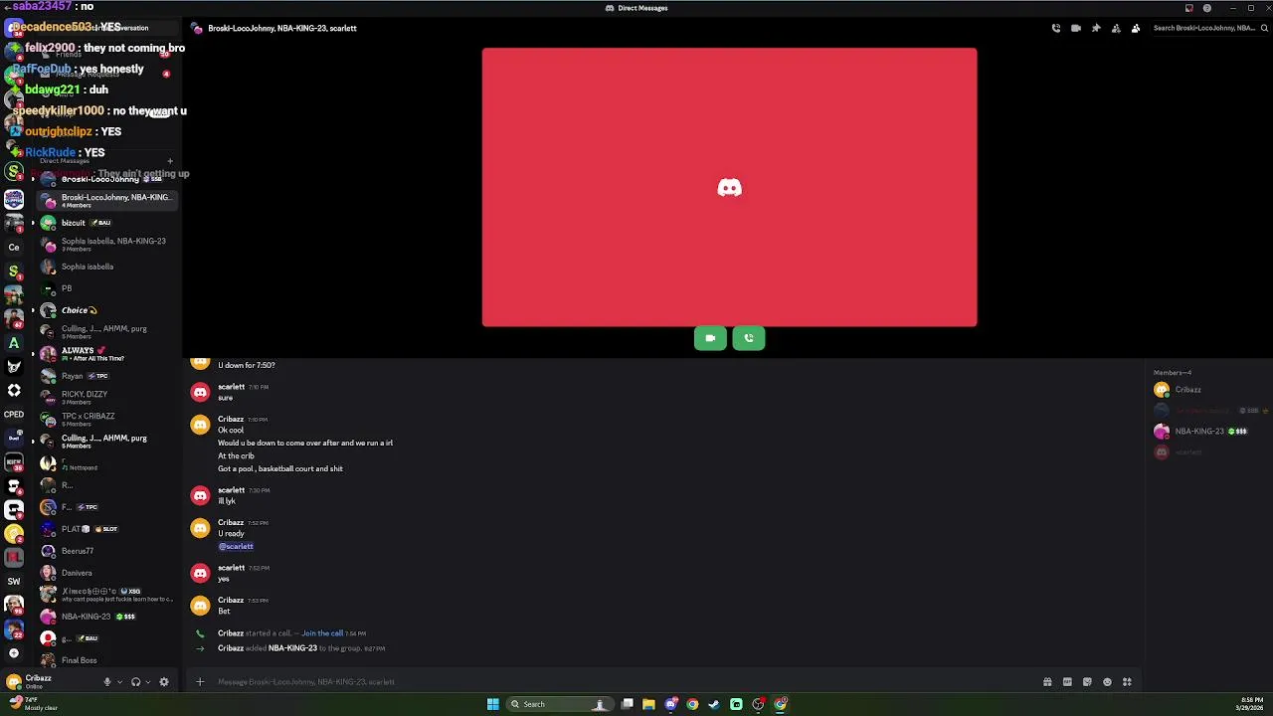Click the red call preview tile
The image size is (1273, 716).
pos(729,187)
